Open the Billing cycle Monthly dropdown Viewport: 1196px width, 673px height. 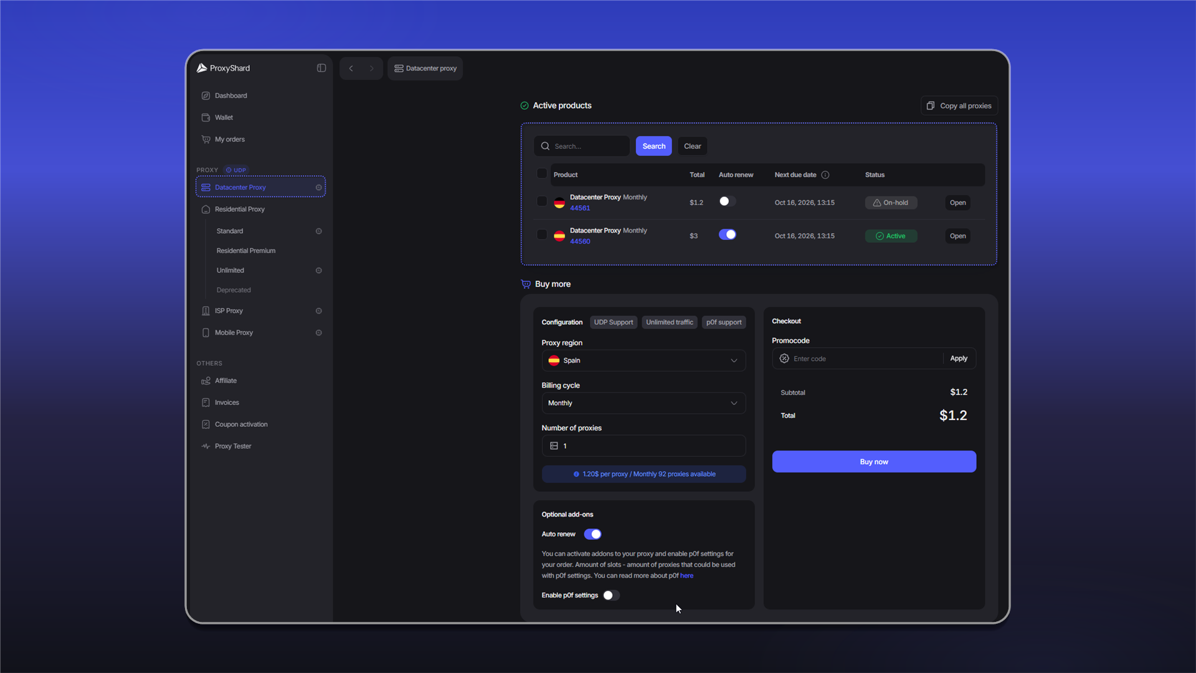(x=643, y=403)
